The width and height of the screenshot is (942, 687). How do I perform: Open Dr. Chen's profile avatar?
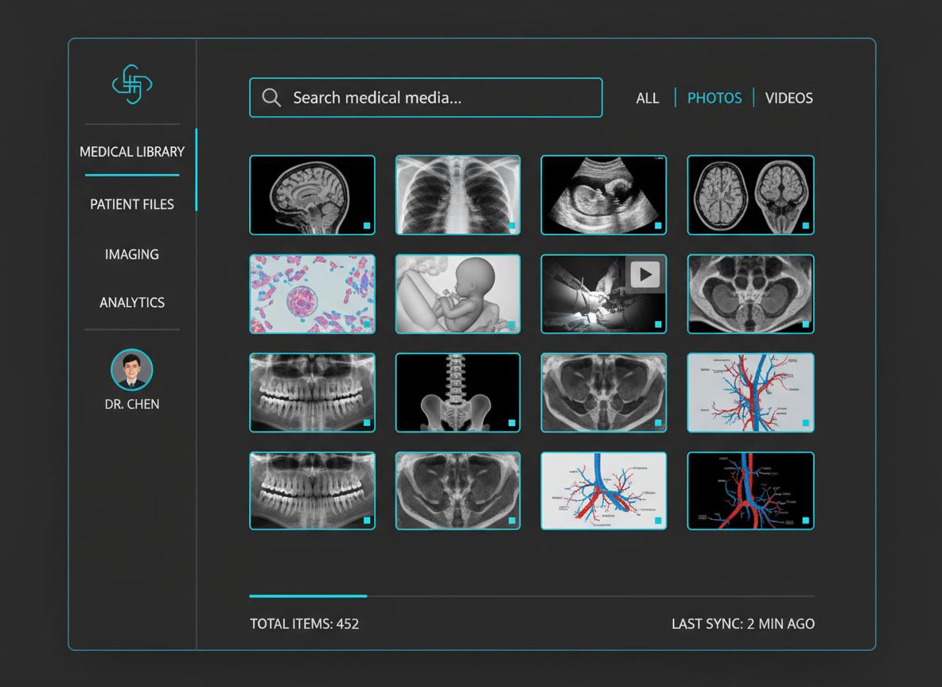tap(132, 370)
